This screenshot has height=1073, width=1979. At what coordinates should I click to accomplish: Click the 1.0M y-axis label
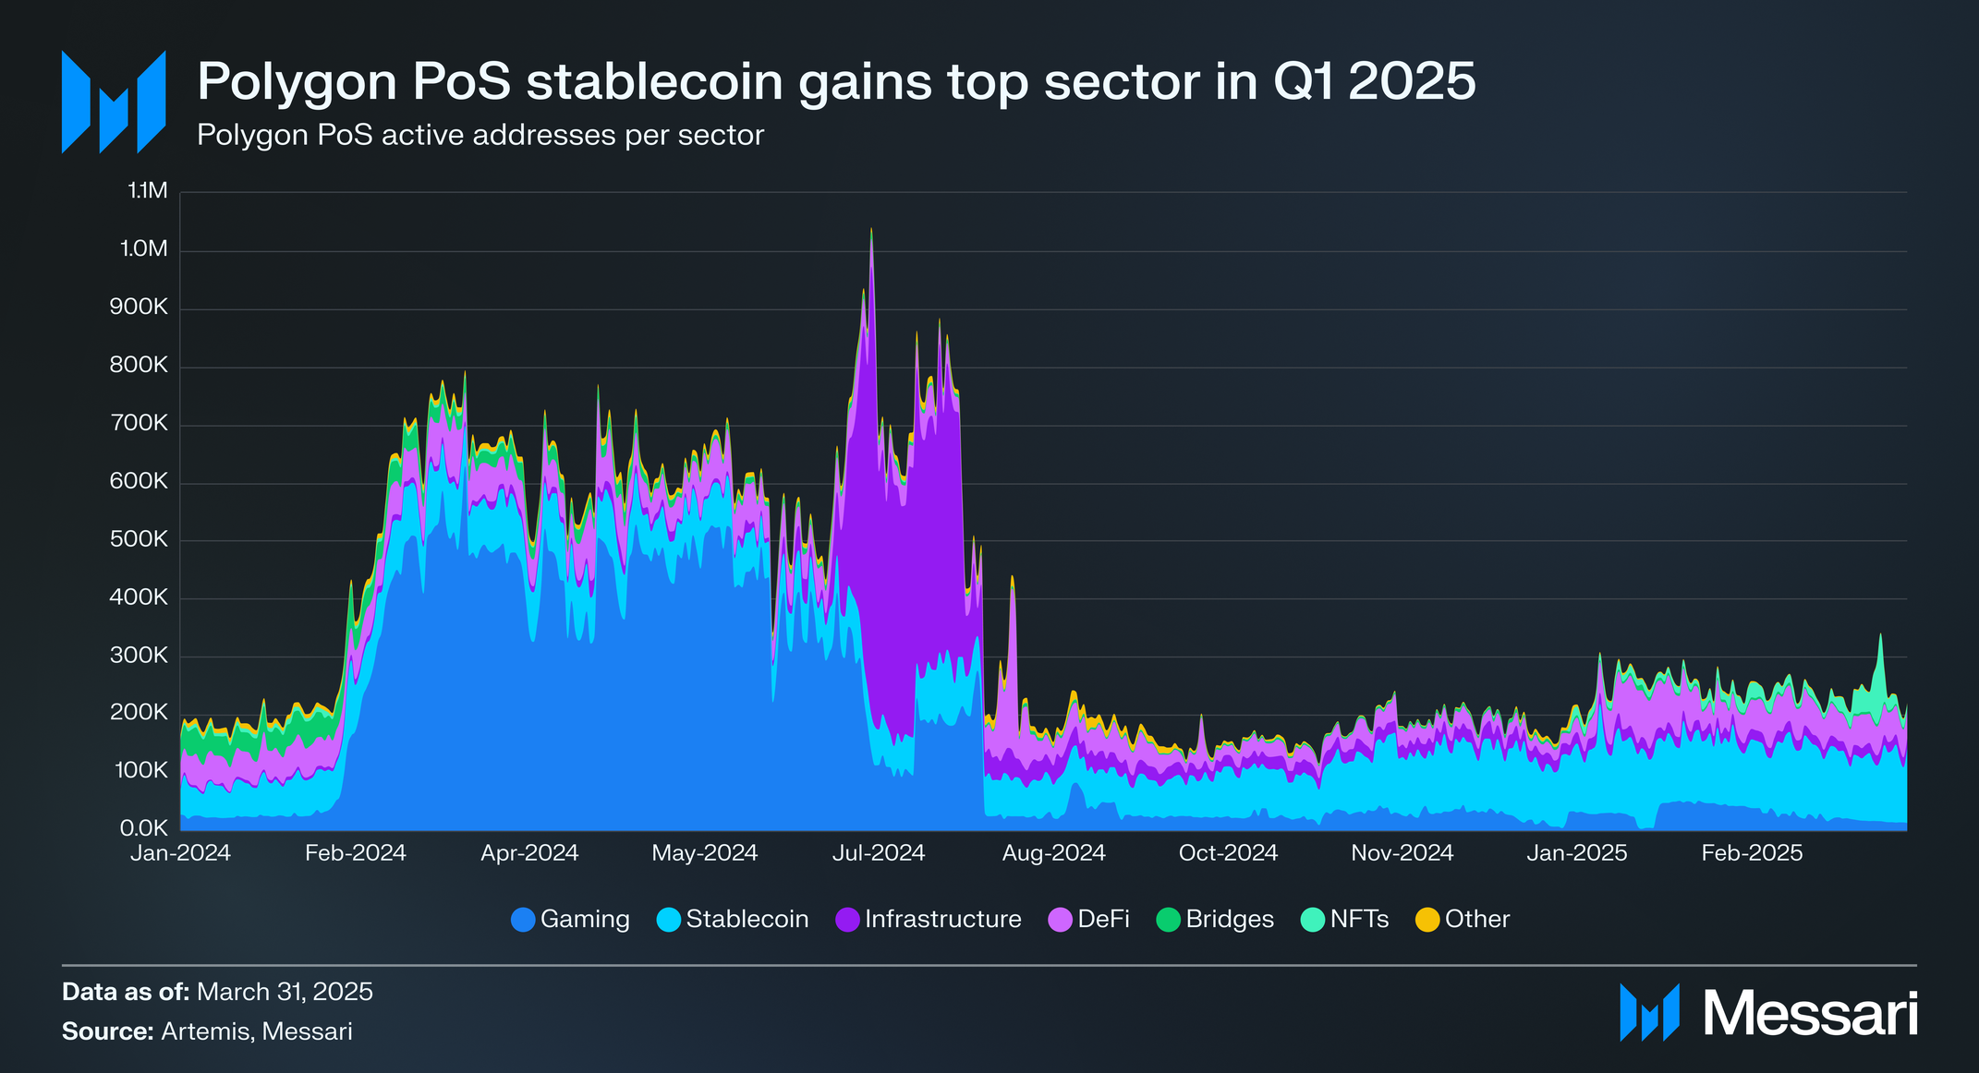(x=144, y=248)
